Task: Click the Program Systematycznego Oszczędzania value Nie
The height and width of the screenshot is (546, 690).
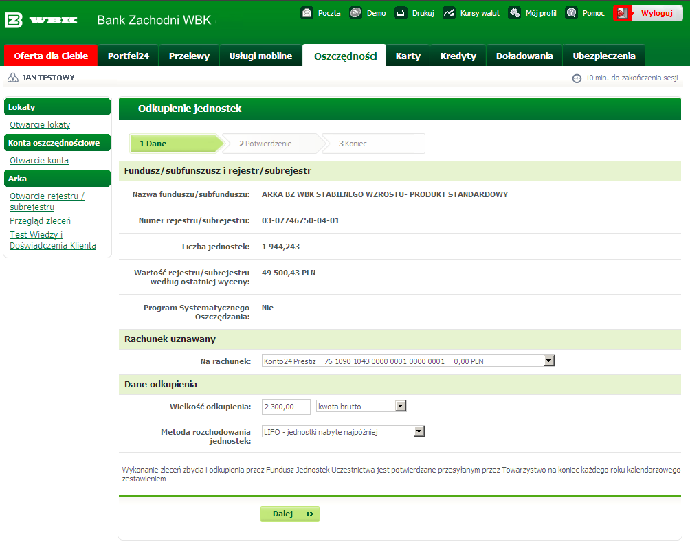Action: 267,308
